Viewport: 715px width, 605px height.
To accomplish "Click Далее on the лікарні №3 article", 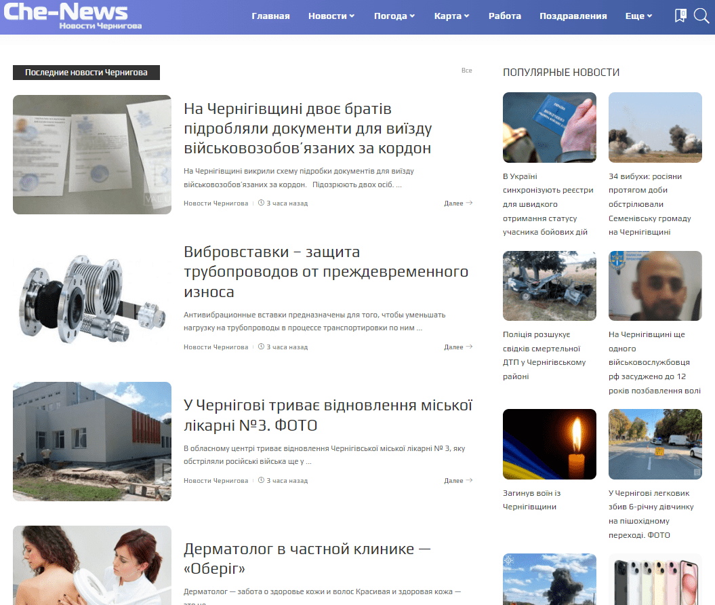I will [458, 480].
